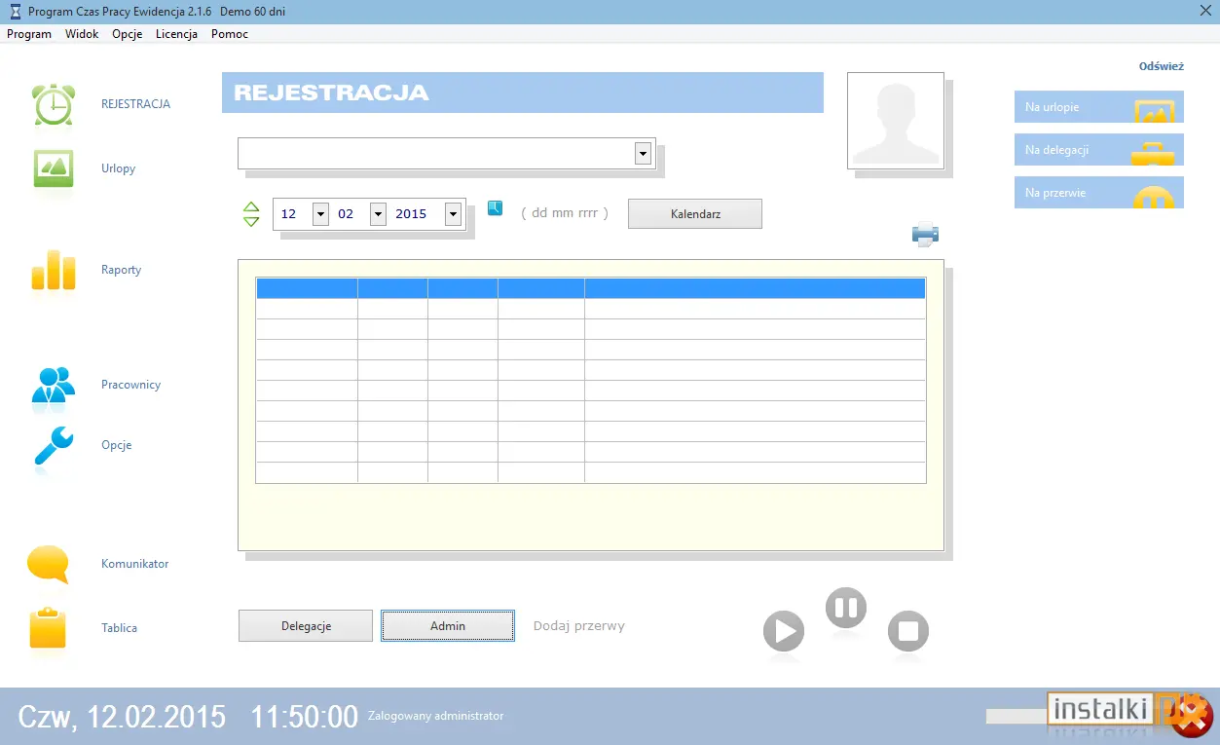Screen dimensions: 1220x745
Task: Click the employee photo placeholder
Action: 896,121
